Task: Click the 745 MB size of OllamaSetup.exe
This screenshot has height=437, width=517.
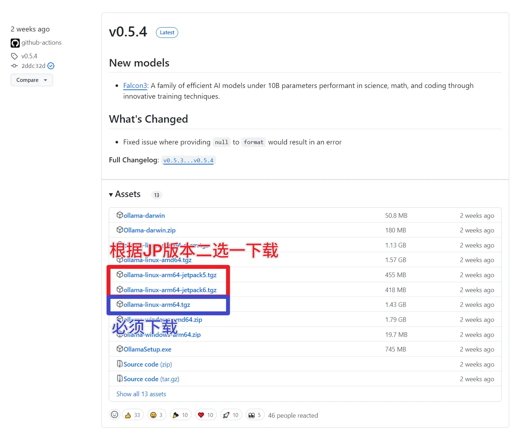Action: pos(395,349)
